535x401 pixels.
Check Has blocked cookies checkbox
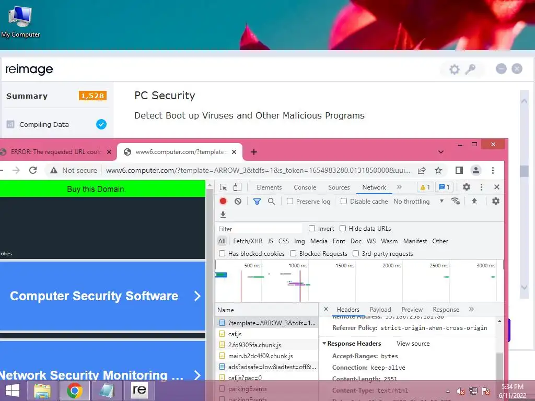(x=222, y=253)
